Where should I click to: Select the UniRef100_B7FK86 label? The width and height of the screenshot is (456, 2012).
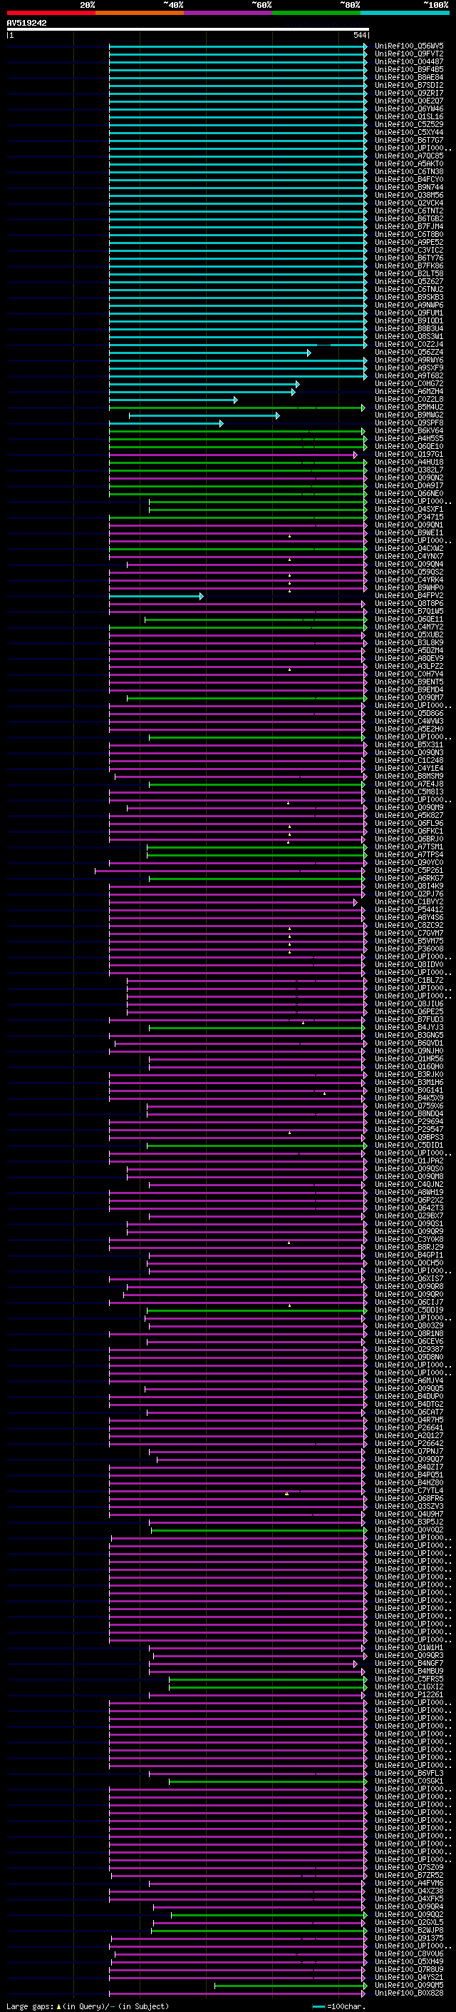tap(409, 266)
